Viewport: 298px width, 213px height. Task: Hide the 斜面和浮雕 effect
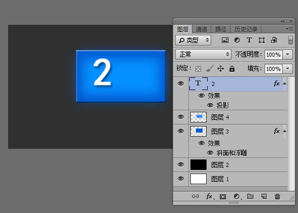pyautogui.click(x=210, y=153)
